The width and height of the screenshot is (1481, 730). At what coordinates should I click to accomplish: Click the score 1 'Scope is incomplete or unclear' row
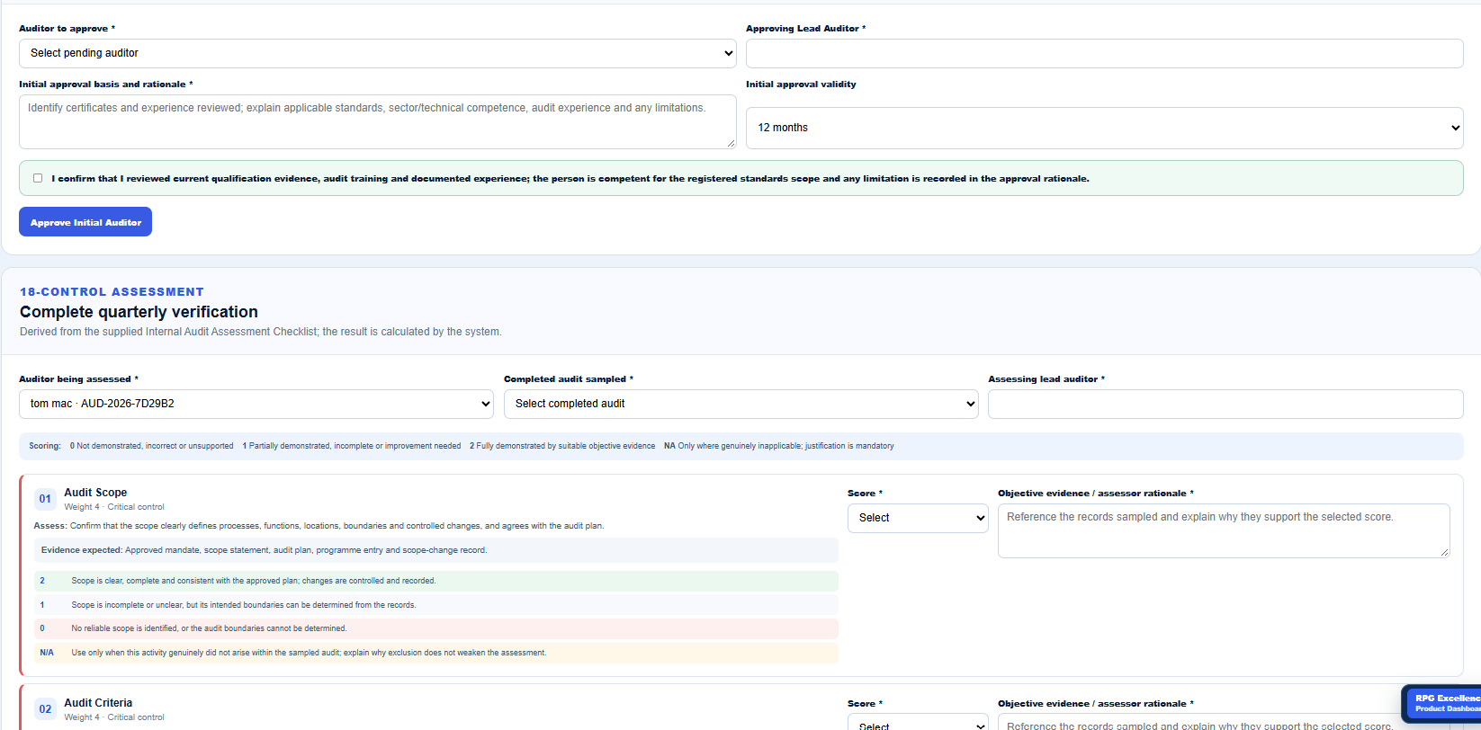[436, 605]
